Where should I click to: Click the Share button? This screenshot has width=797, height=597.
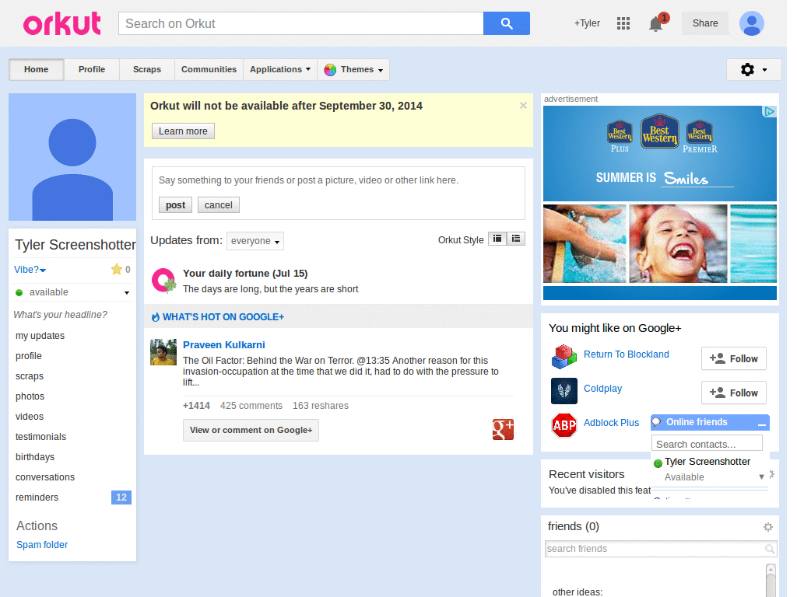point(705,23)
